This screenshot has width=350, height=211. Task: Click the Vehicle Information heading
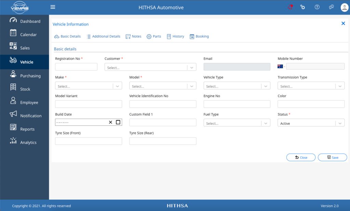point(70,24)
